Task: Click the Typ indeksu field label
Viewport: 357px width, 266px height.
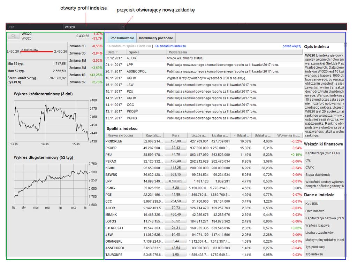Action: [x=314, y=254]
